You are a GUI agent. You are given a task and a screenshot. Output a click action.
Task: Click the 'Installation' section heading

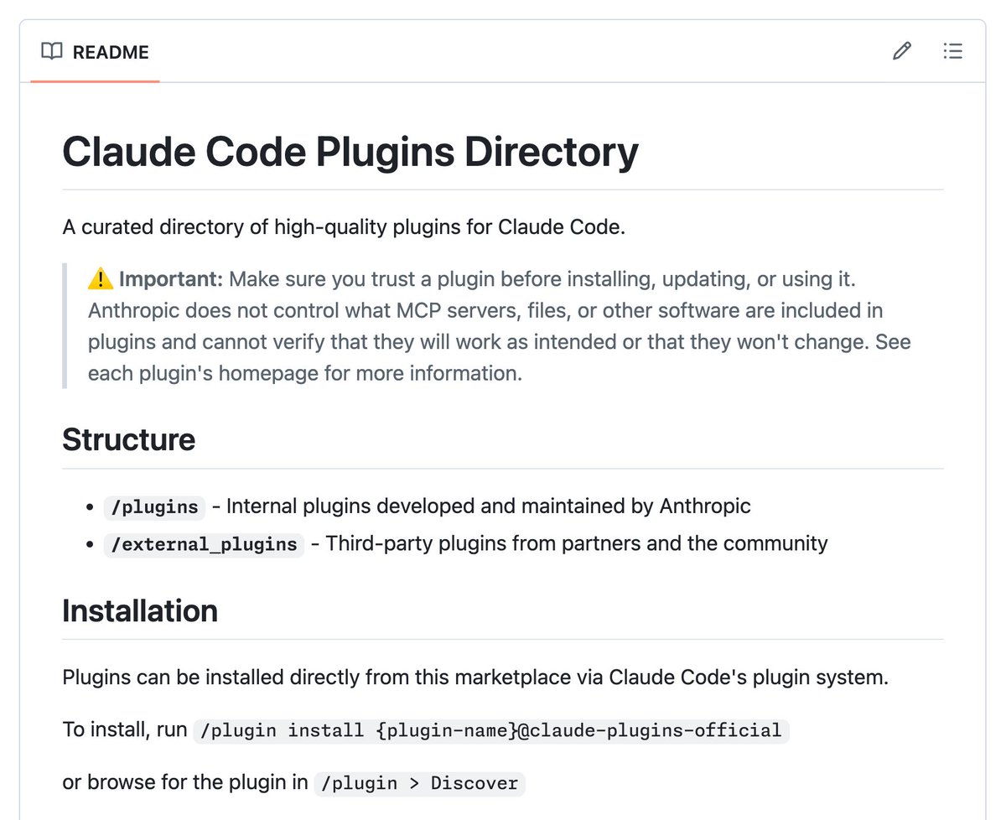coord(140,610)
